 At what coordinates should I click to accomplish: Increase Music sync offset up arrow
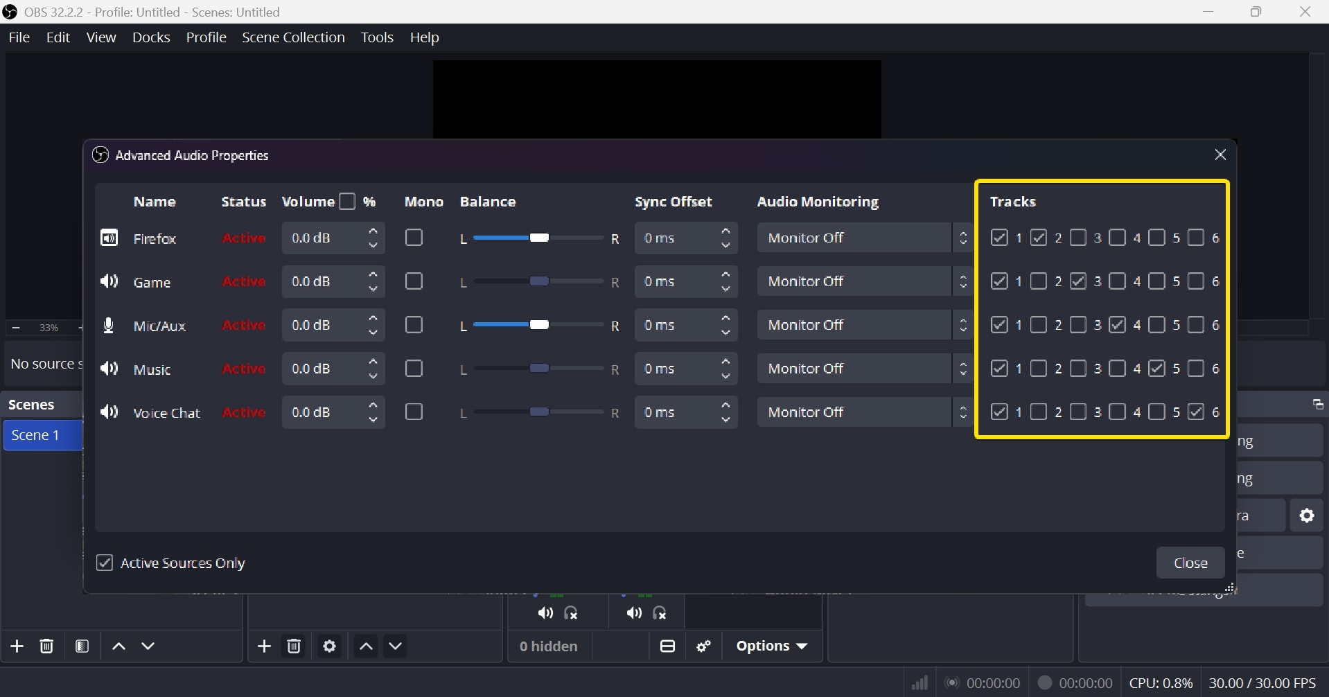tap(726, 362)
